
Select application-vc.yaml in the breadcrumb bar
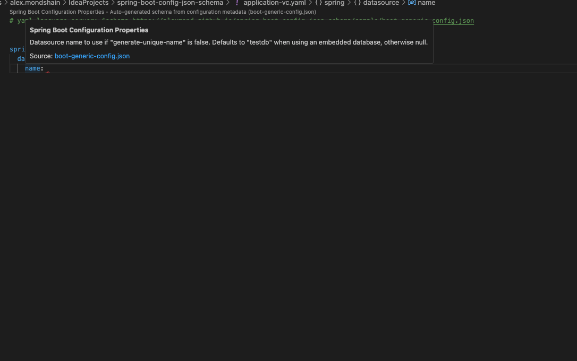tap(274, 3)
